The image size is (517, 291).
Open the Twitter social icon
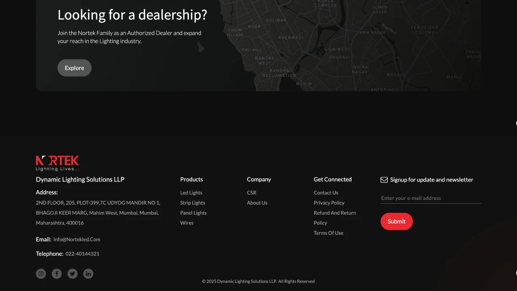72,274
